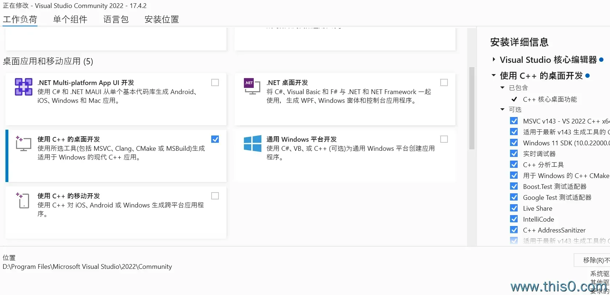Click the .NET desktop development icon

[252, 86]
